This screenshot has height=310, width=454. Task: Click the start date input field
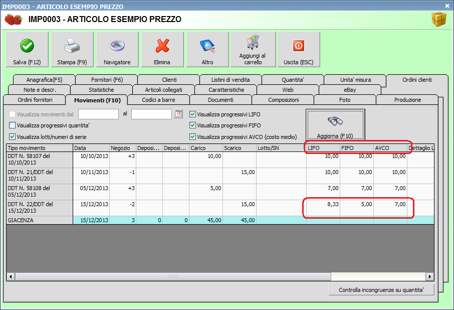98,114
